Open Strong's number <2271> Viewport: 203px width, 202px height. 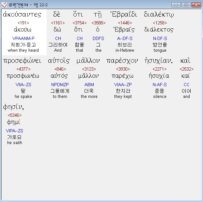click(x=160, y=69)
